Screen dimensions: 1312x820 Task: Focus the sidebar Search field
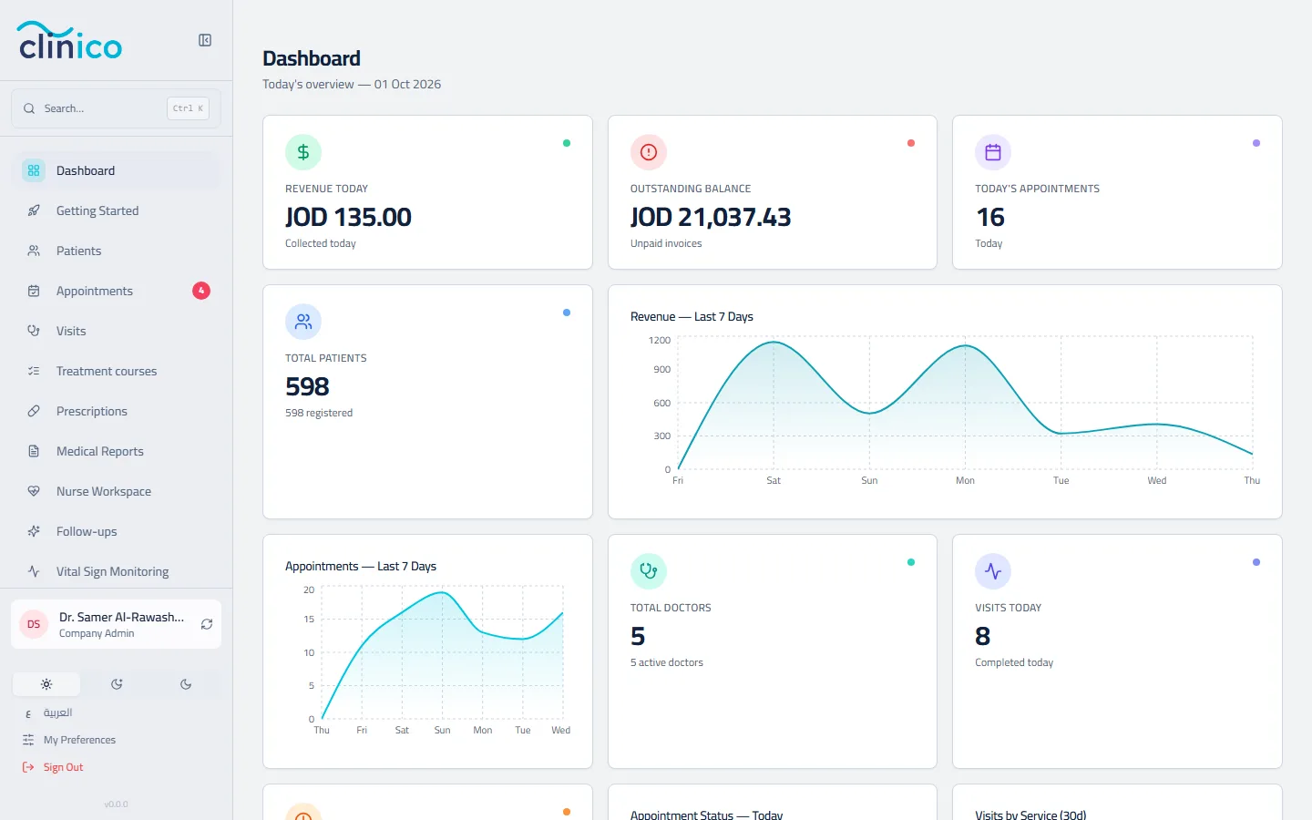[116, 108]
